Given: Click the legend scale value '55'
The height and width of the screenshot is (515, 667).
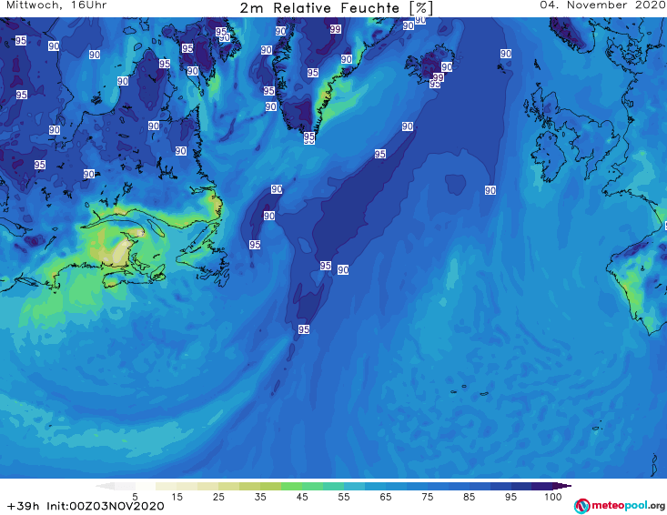Looking at the screenshot, I should pos(344,497).
